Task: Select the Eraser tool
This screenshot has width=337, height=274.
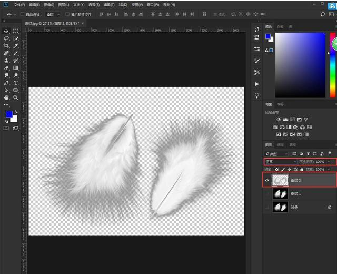Action: (x=6, y=68)
